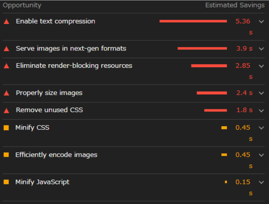Expand the Minify CSS chevron

pyautogui.click(x=261, y=128)
